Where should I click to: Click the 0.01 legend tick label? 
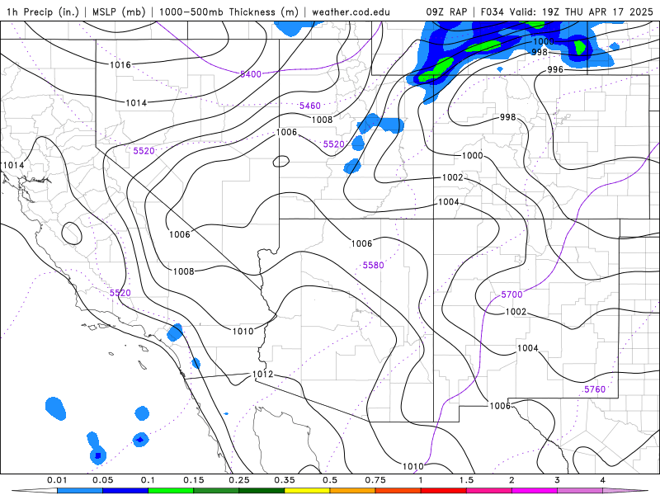pos(57,480)
